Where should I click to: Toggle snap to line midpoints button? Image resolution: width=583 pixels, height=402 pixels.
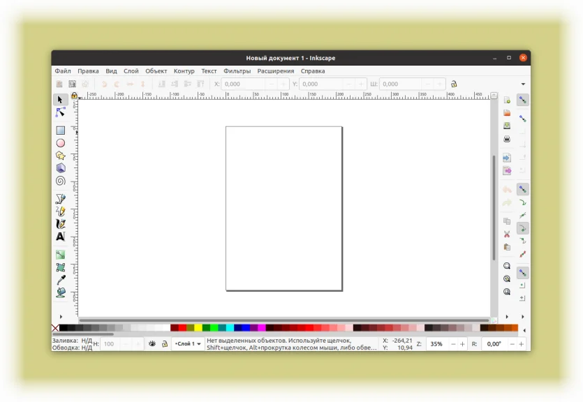tap(523, 254)
